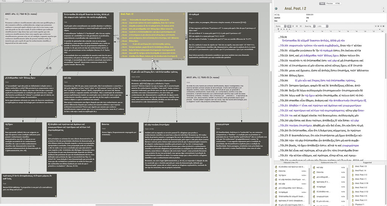Click the Inbound Links list scrollbar
Screen dimensions: 387x206
point(309,185)
